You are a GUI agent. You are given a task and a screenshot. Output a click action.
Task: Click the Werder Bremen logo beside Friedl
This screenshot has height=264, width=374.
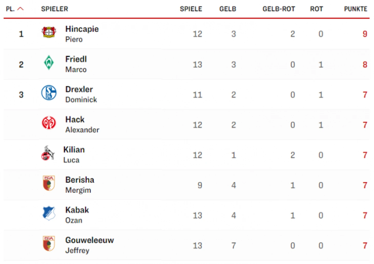pyautogui.click(x=49, y=62)
